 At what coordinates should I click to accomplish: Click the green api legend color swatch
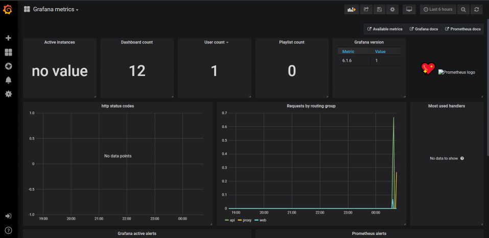pyautogui.click(x=226, y=220)
